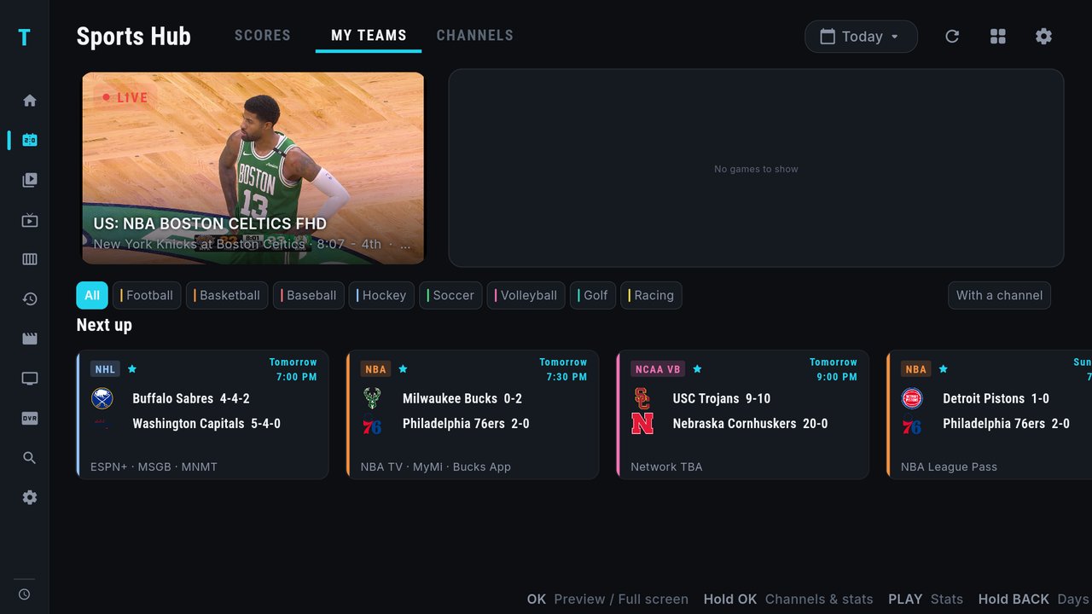The image size is (1092, 614).
Task: Toggle favorite star on USC Trojans card
Action: pyautogui.click(x=697, y=369)
